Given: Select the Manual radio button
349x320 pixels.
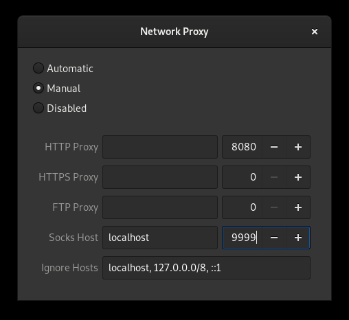Looking at the screenshot, I should coord(38,88).
